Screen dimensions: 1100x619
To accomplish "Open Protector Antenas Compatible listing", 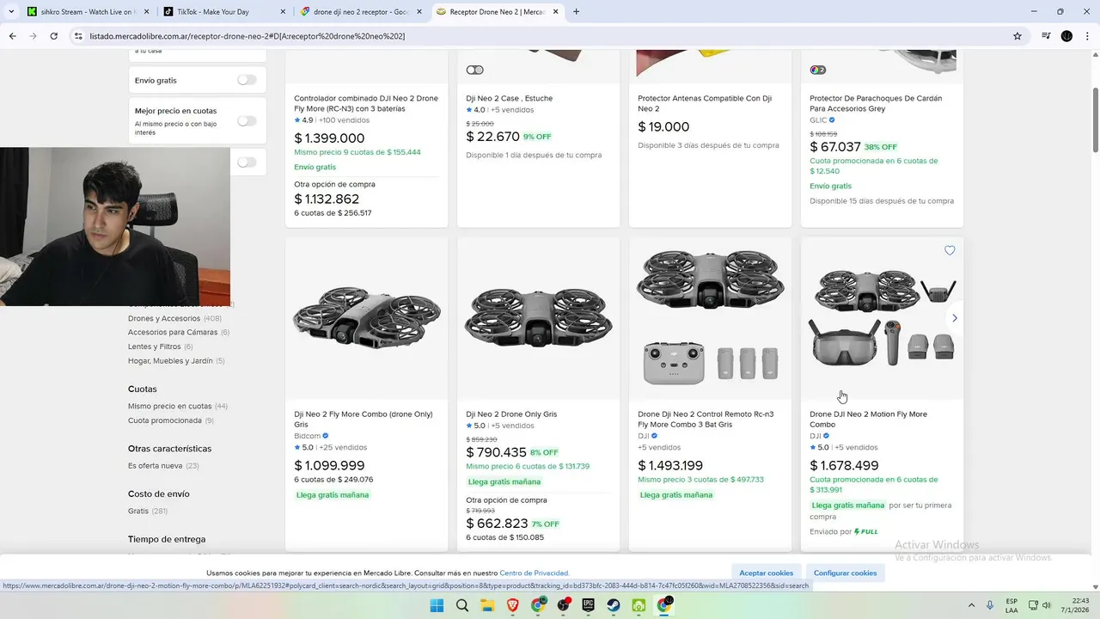I will [x=705, y=103].
